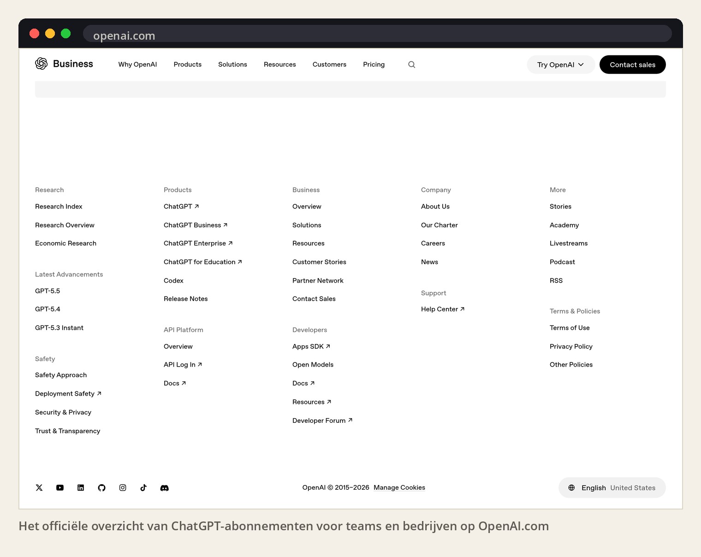
Task: Open Research Index link
Action: (59, 207)
